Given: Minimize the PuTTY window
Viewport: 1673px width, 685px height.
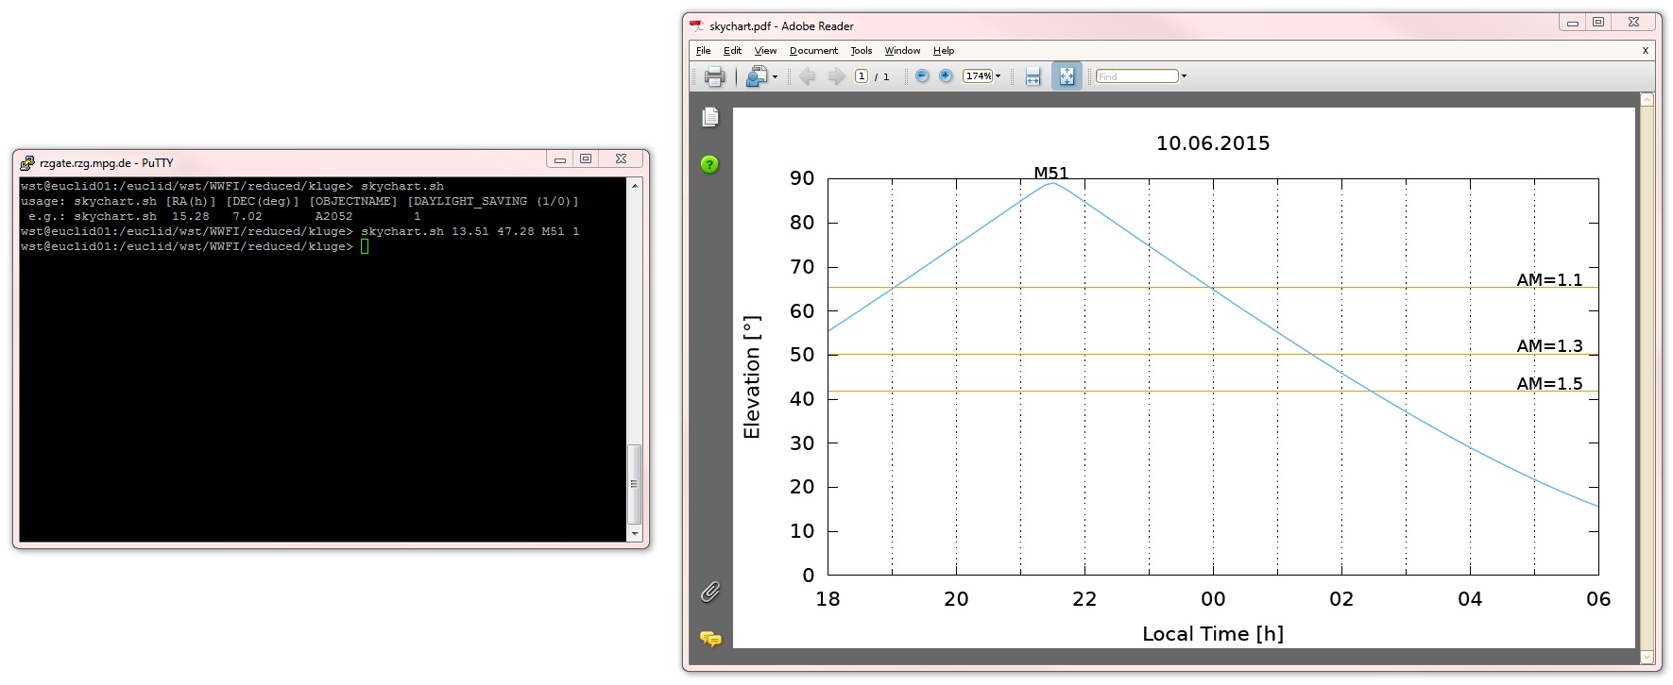Looking at the screenshot, I should point(559,159).
